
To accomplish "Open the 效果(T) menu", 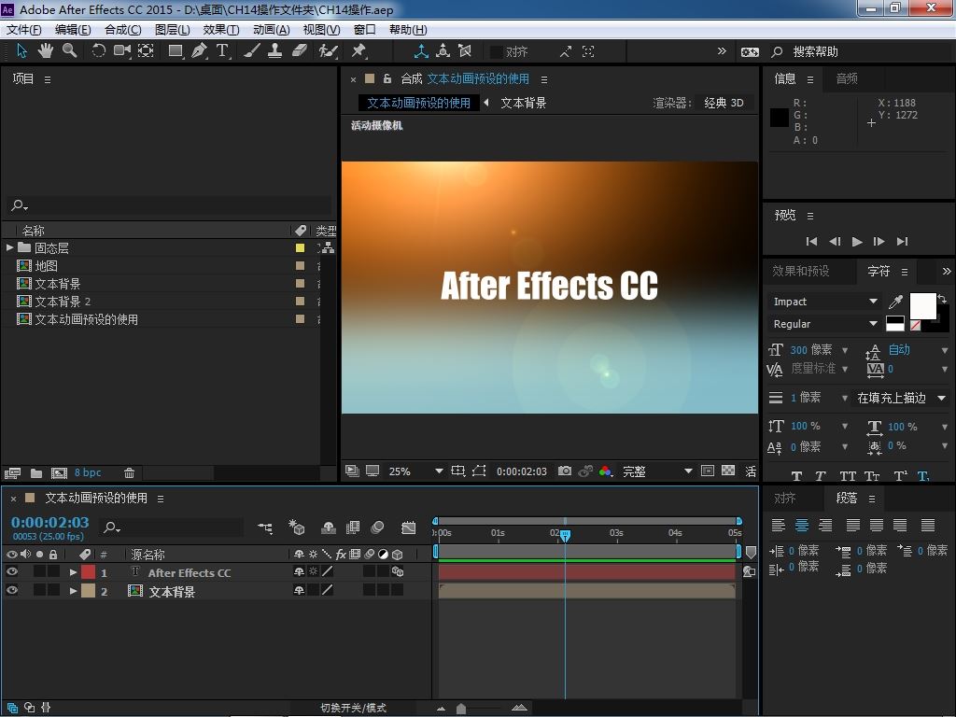I will [x=220, y=30].
